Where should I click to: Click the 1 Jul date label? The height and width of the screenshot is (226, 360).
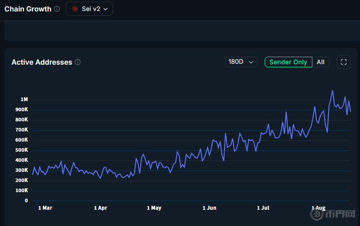pos(263,208)
